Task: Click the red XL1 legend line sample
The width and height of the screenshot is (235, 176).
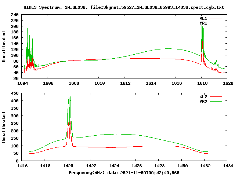Action: [x=216, y=18]
